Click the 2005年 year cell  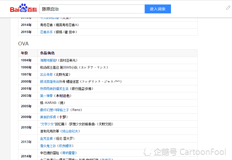(x=28, y=106)
